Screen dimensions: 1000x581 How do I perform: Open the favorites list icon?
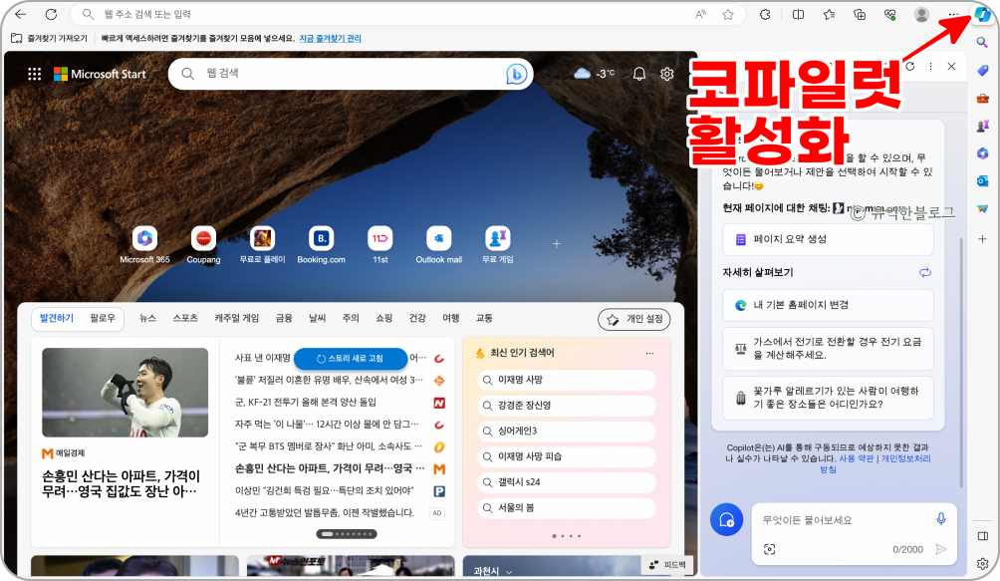tap(829, 14)
